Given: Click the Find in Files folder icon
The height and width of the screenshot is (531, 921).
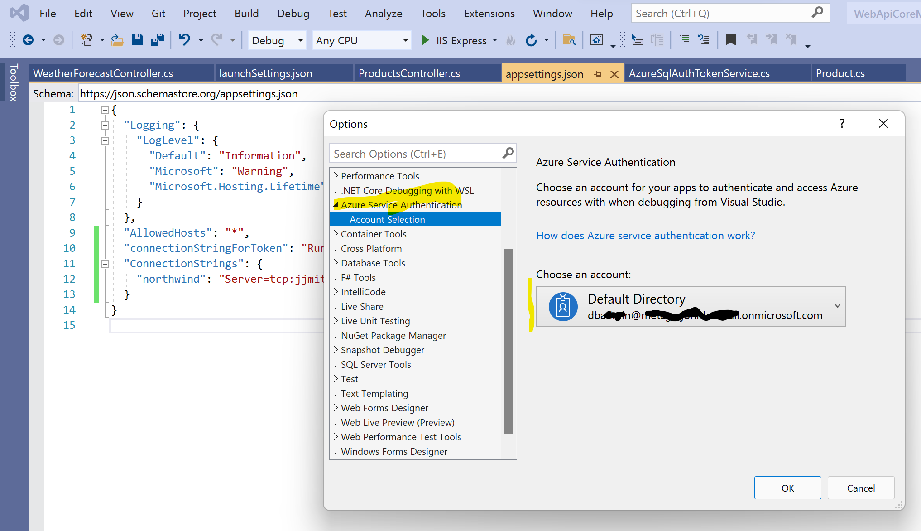Looking at the screenshot, I should pyautogui.click(x=569, y=40).
